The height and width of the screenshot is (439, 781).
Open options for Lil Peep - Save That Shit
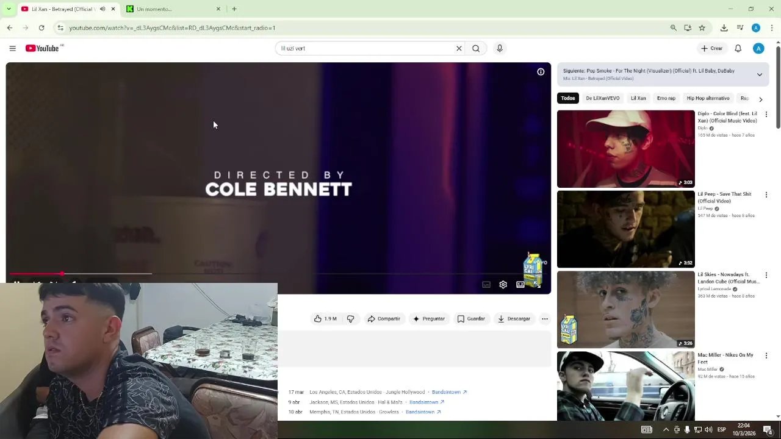pos(766,195)
